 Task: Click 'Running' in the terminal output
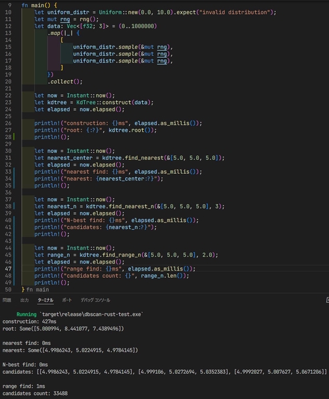pyautogui.click(x=26, y=315)
